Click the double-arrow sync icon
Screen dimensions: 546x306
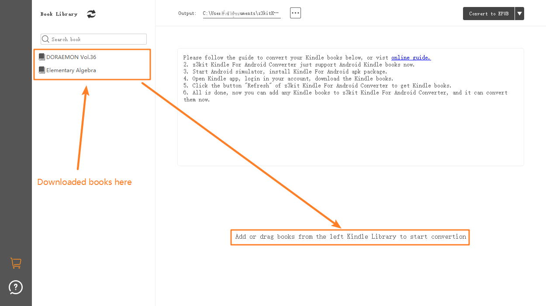pyautogui.click(x=91, y=14)
